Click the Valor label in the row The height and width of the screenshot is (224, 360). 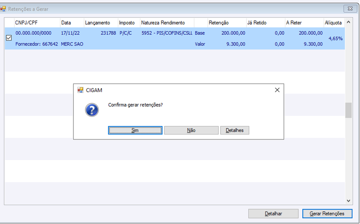click(x=200, y=44)
